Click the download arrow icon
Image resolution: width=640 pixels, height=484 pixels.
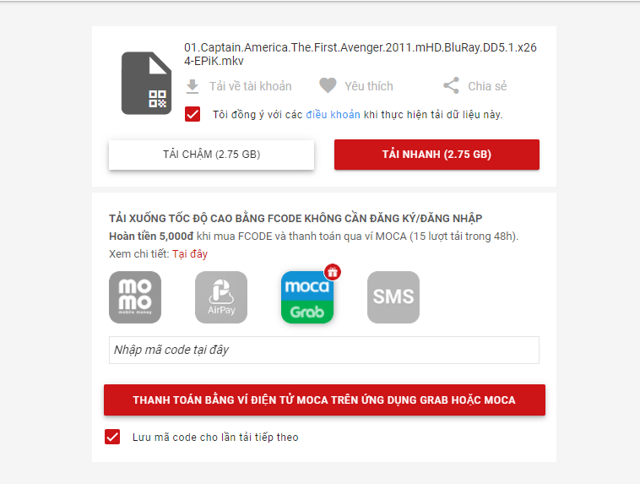point(193,87)
